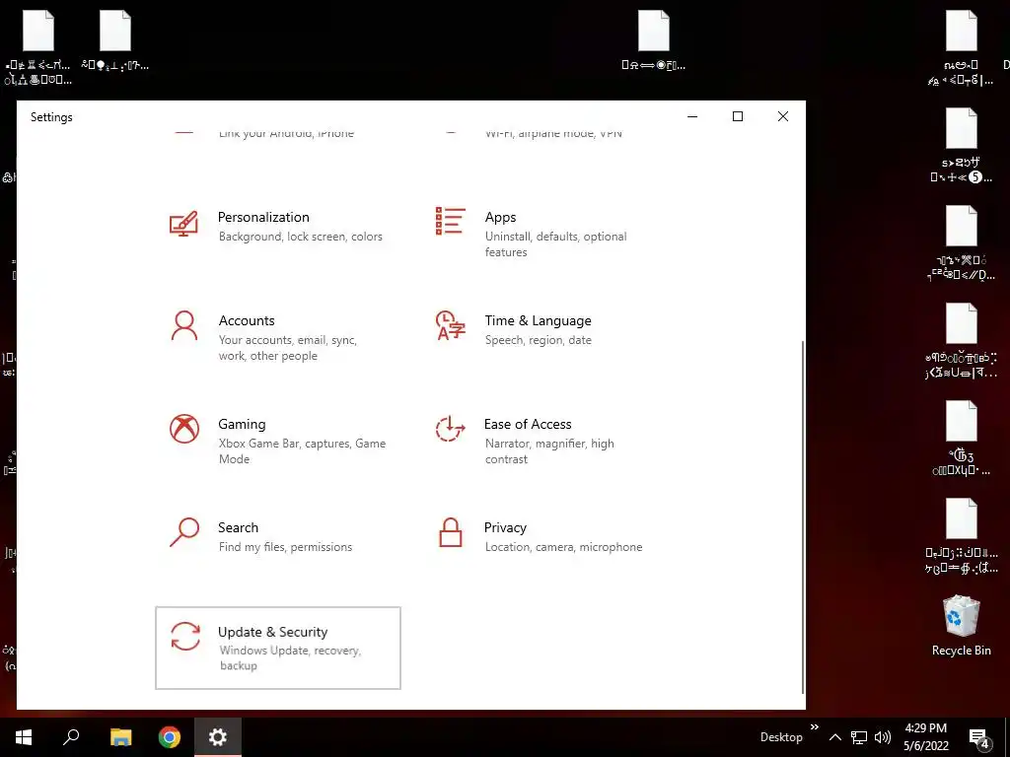Click the taskbar search magnifier
This screenshot has height=757, width=1010.
[71, 737]
